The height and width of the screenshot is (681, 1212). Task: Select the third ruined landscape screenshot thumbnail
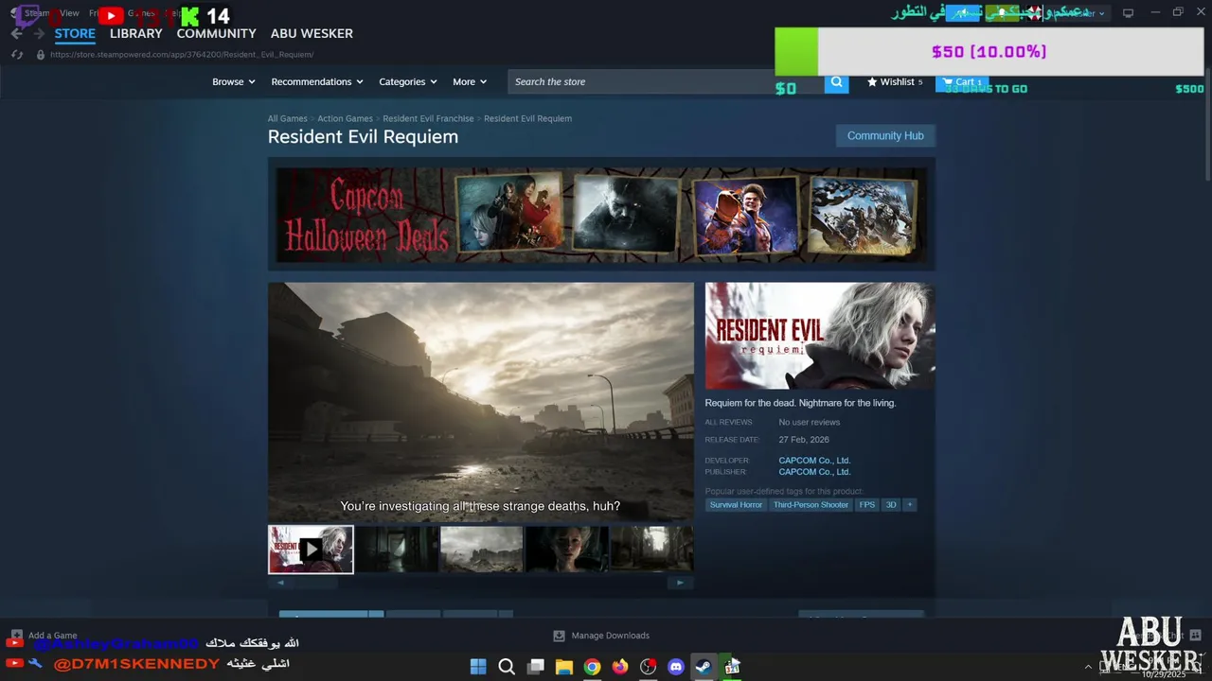tap(482, 550)
